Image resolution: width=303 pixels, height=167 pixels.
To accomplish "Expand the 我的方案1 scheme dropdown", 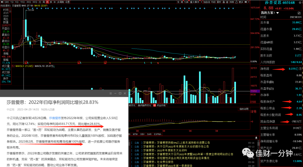I will pos(278,13).
